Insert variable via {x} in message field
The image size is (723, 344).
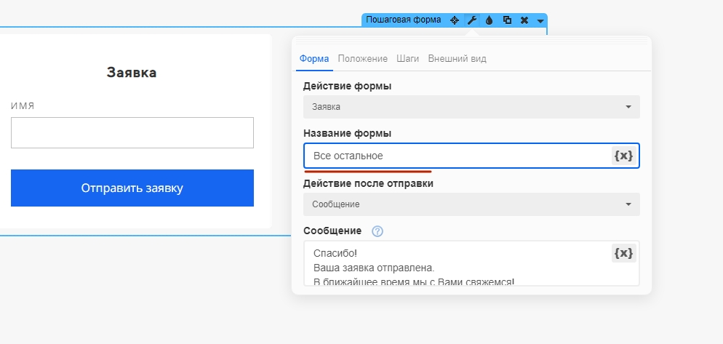623,253
